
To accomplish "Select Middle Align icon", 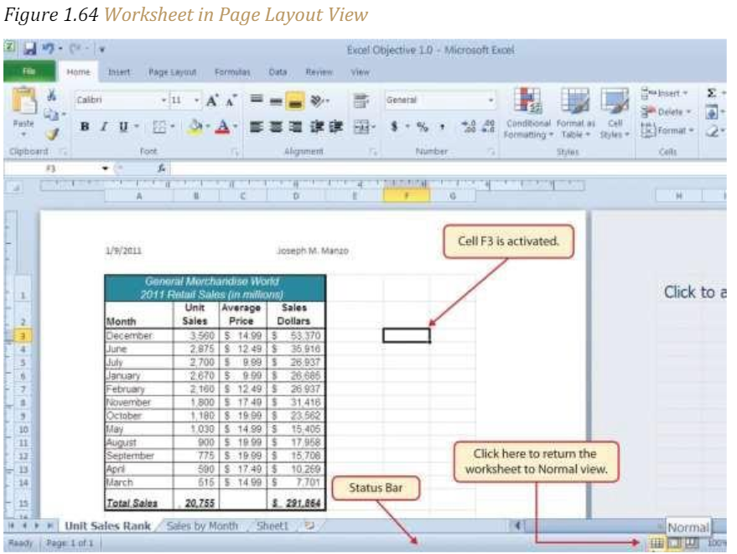I will pyautogui.click(x=276, y=100).
